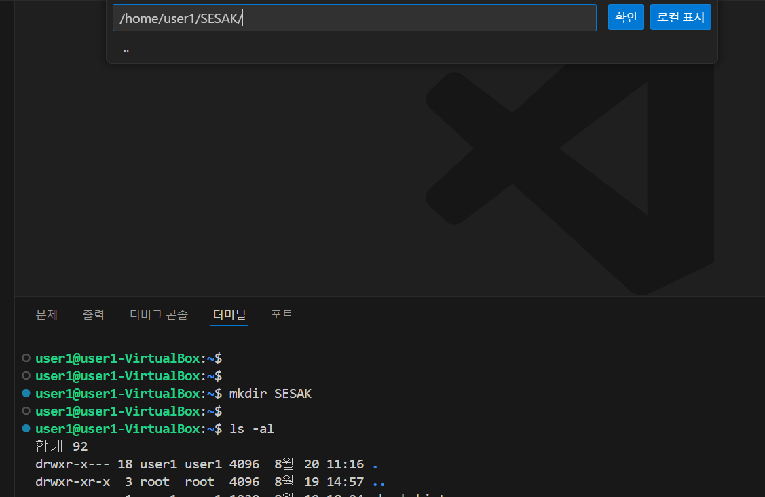The height and width of the screenshot is (497, 765).
Task: Click the 'ls -al' command text
Action: tap(252, 428)
